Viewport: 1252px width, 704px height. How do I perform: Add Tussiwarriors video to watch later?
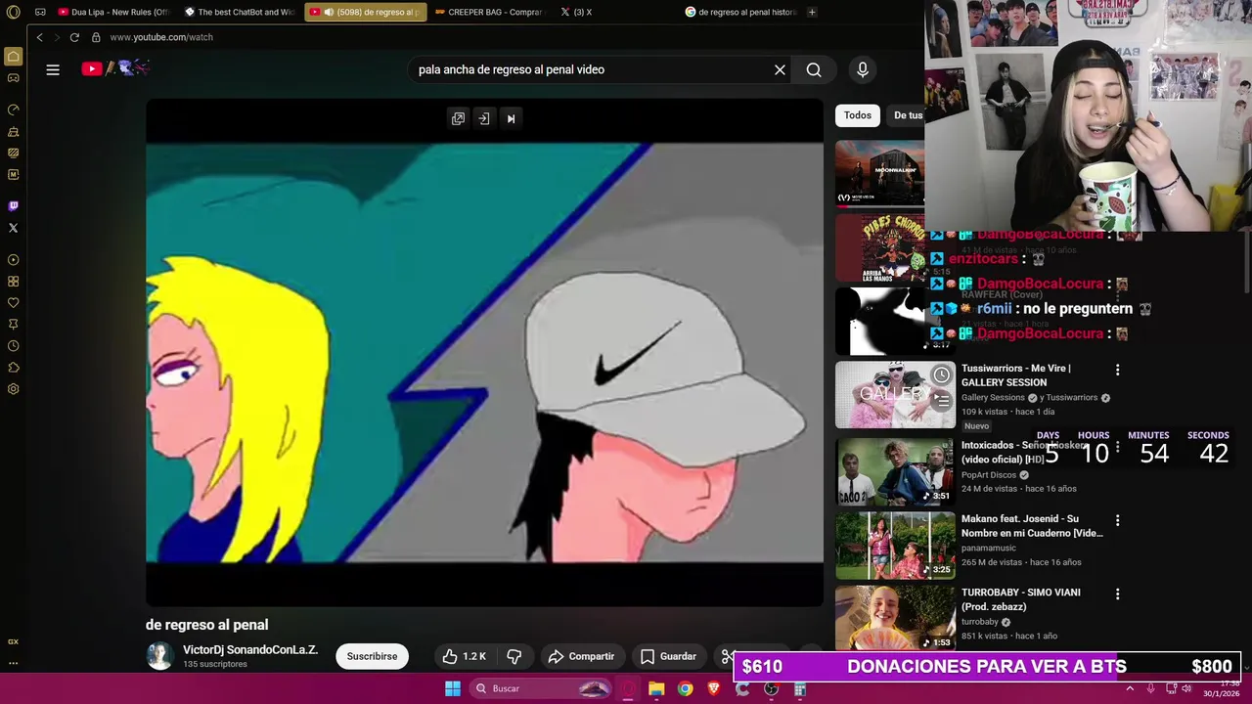pos(941,374)
